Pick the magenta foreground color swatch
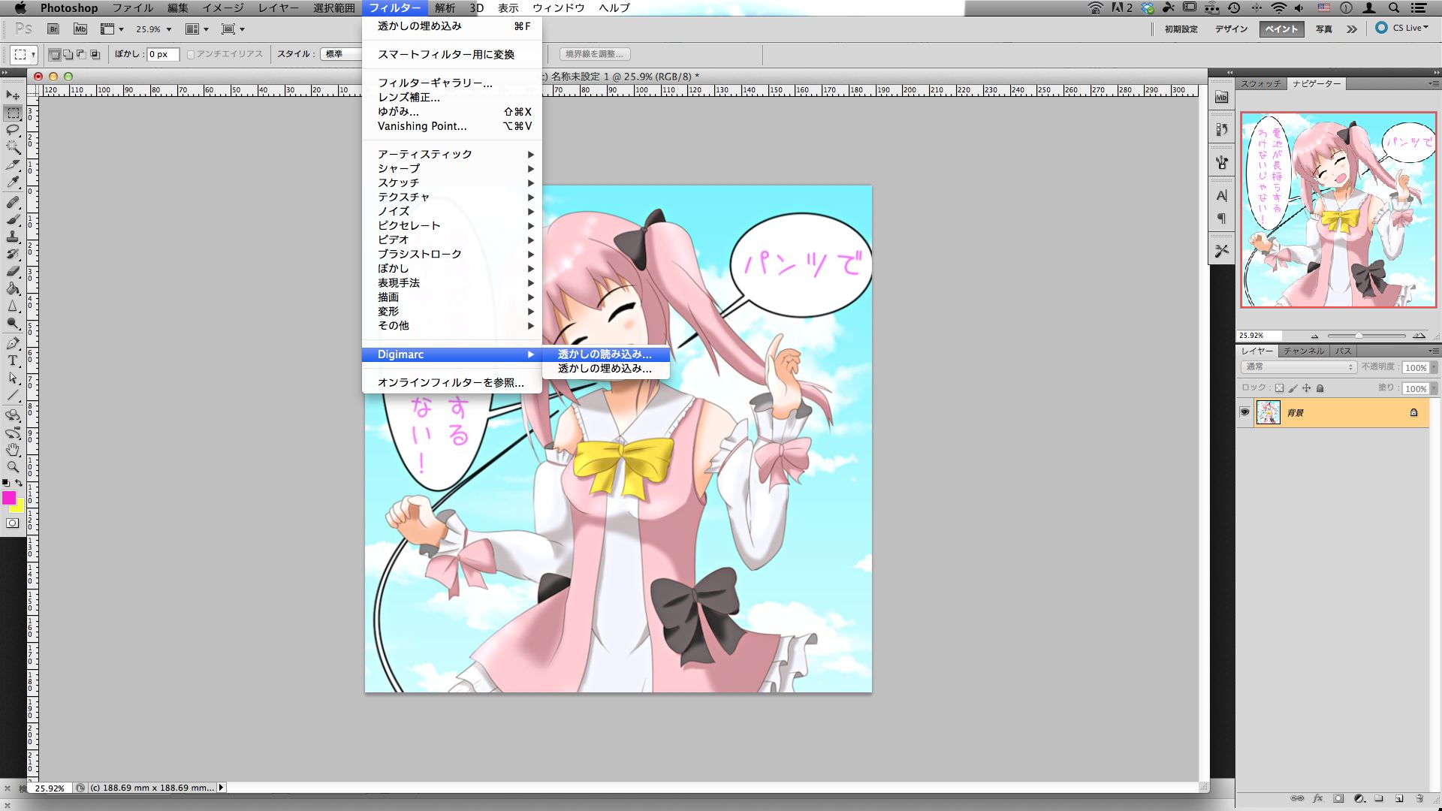The image size is (1442, 811). tap(8, 496)
